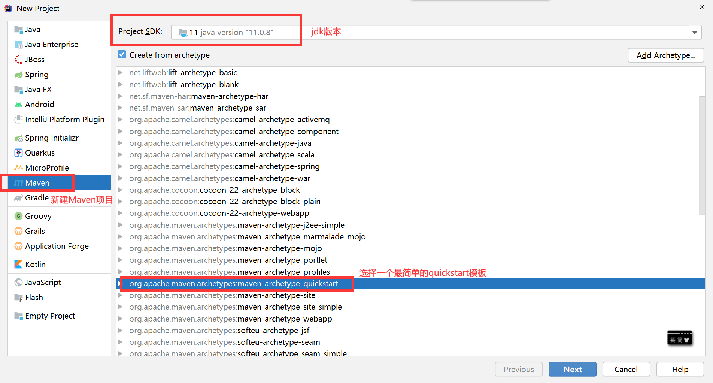Viewport: 713px width, 383px height.
Task: Click the Next button
Action: point(573,369)
